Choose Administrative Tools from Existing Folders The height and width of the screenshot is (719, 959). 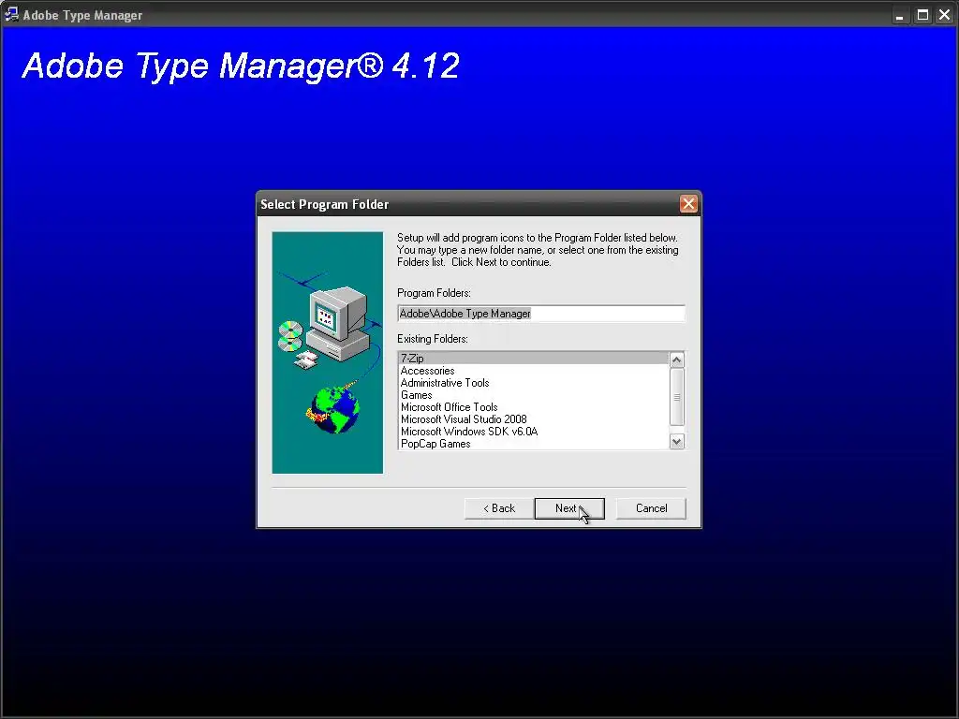(533, 383)
